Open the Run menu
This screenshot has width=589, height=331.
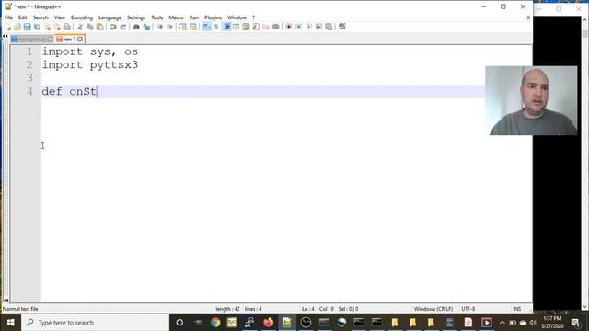[194, 17]
